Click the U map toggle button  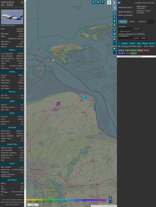coord(93,2)
